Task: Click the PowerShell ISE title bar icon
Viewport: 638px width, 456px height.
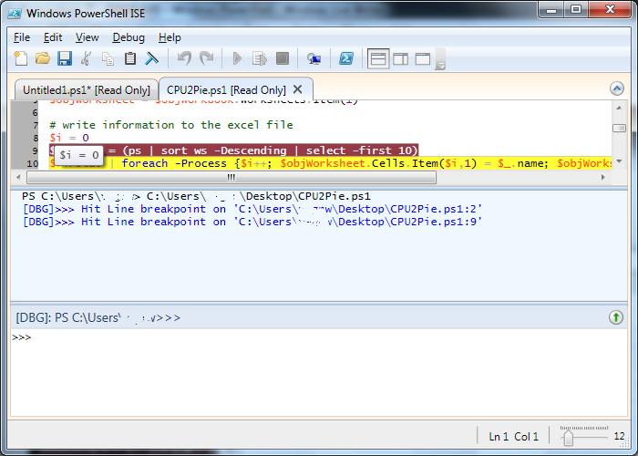Action: click(15, 14)
